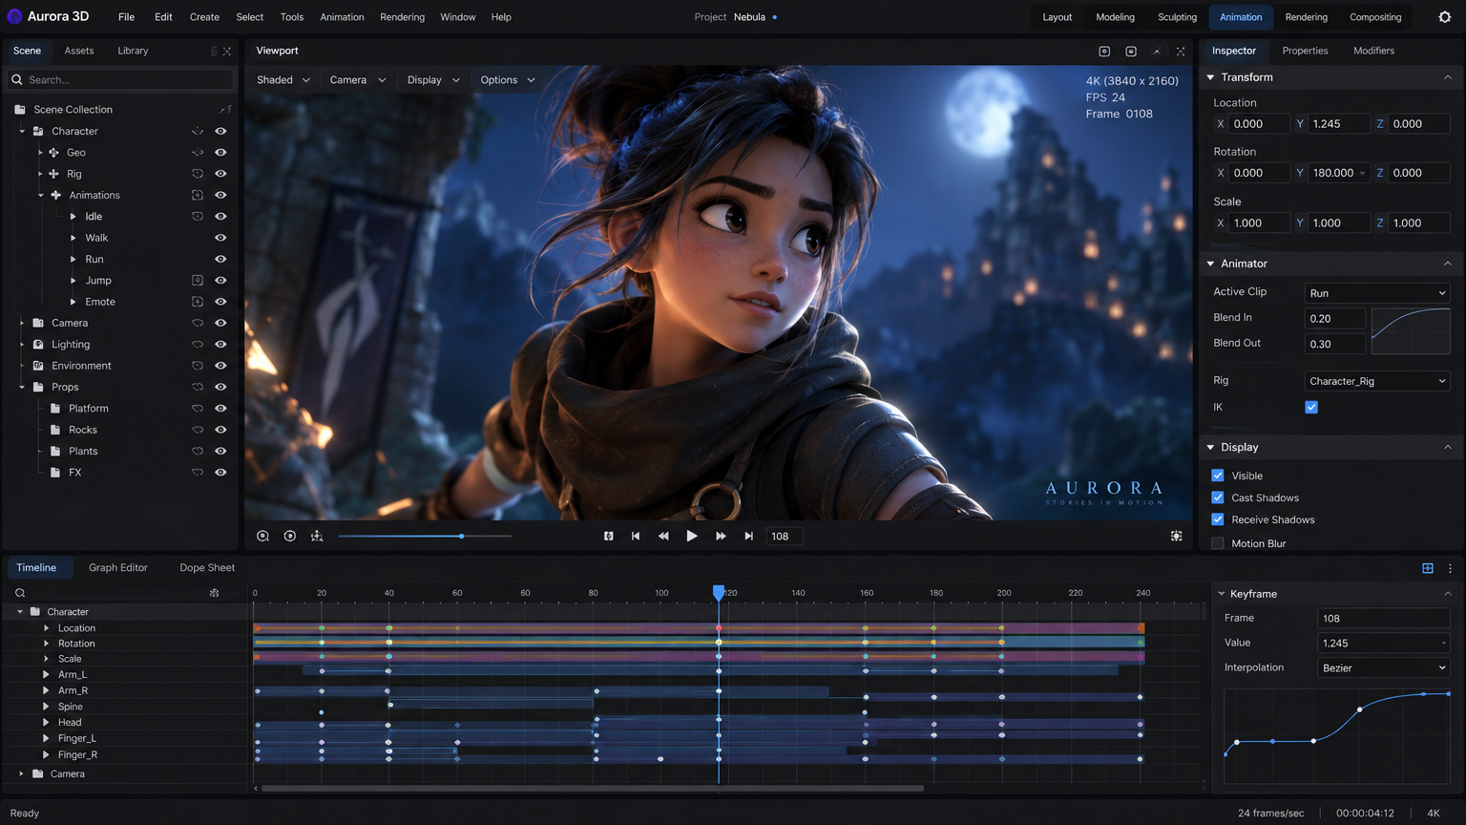
Task: Open the Interpolation Bezier dropdown
Action: pyautogui.click(x=1384, y=667)
